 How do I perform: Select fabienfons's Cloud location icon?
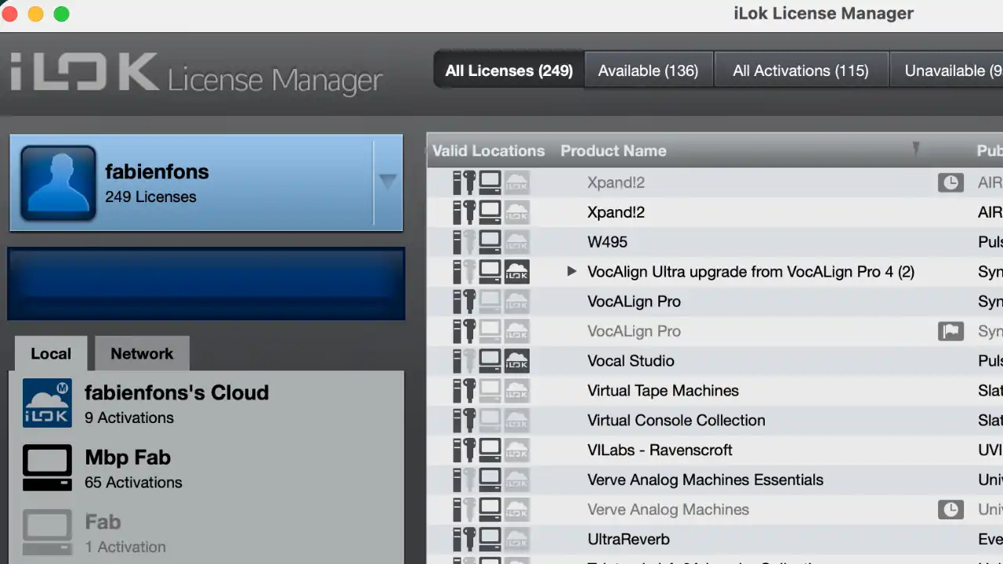[47, 403]
